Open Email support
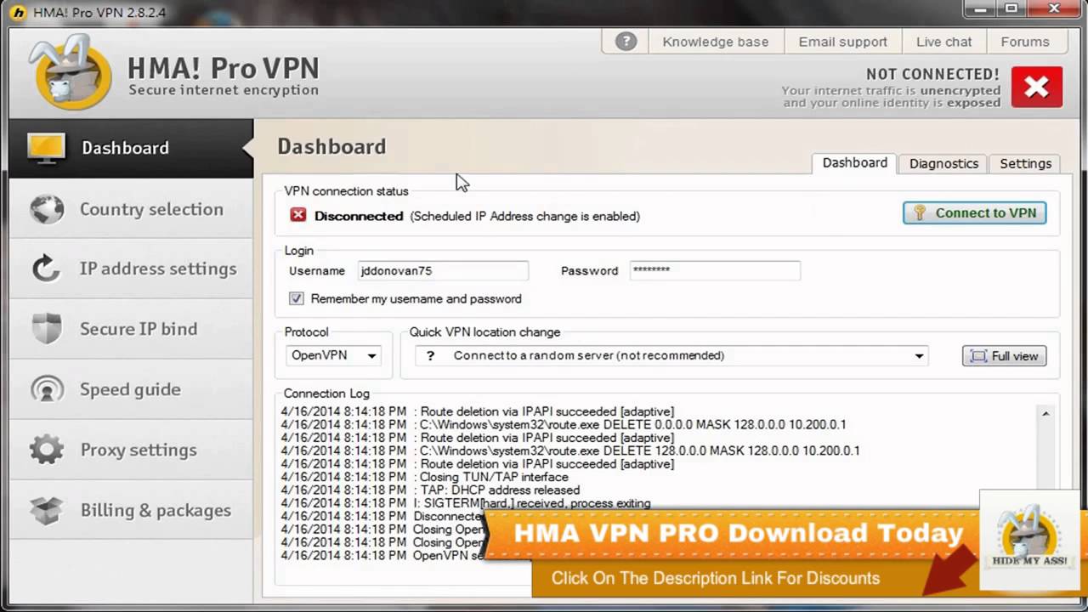Viewport: 1088px width, 612px height. [842, 42]
